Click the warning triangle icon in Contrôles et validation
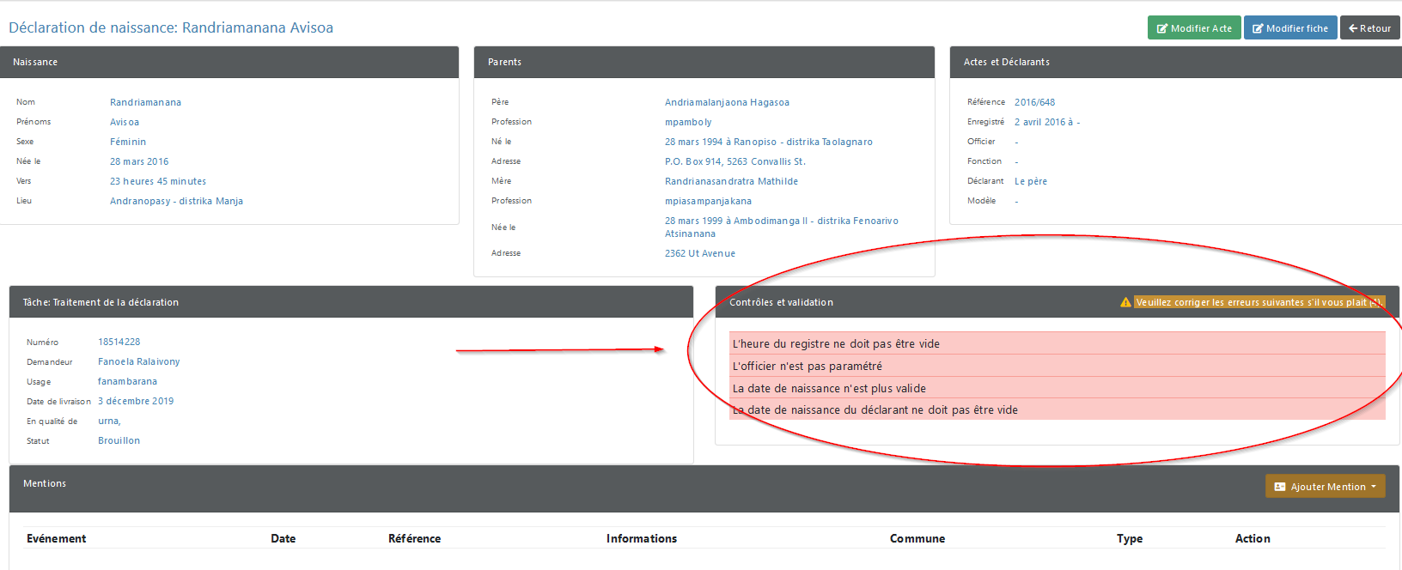Screen dimensions: 1402x570 [1125, 302]
